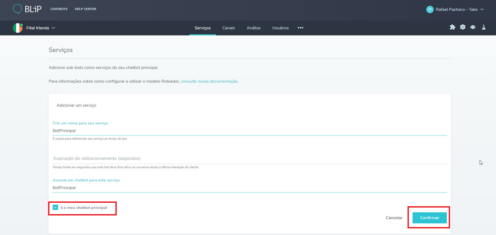This screenshot has height=235, width=496.
Task: Focus the redirect expiration seconds field
Action: coord(249,158)
